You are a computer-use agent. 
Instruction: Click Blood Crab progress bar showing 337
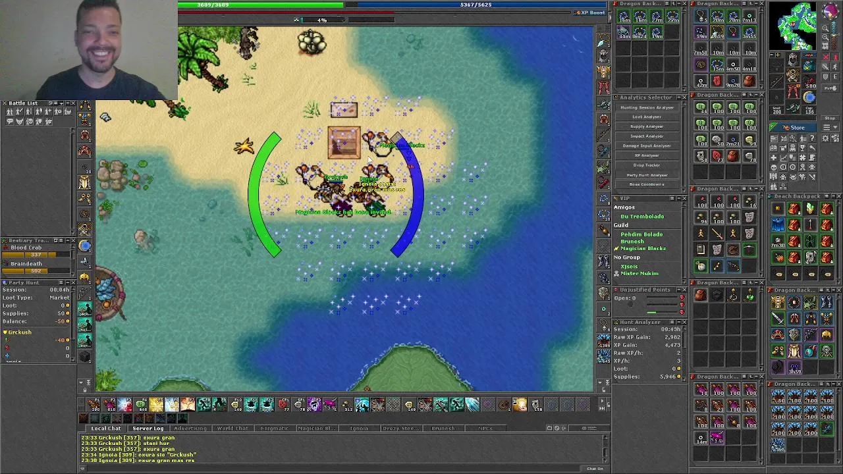[36, 255]
